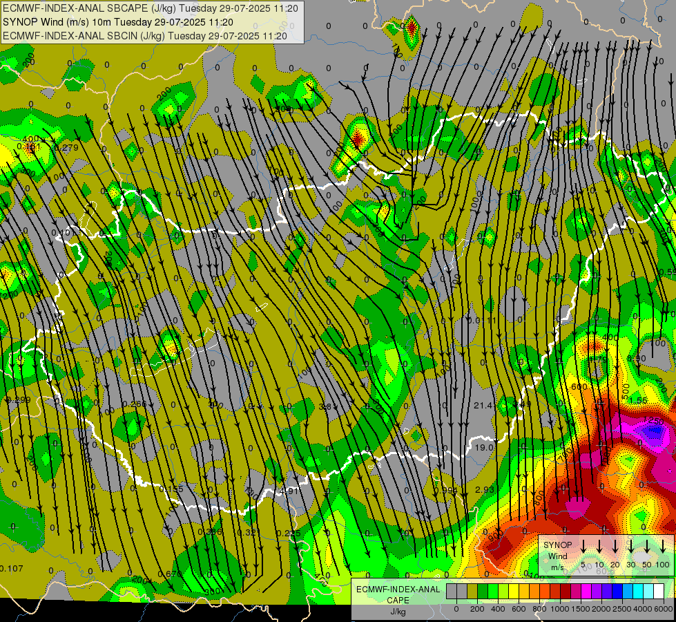The height and width of the screenshot is (622, 676).
Task: Click the SBCAPE title line in header
Action: [151, 8]
